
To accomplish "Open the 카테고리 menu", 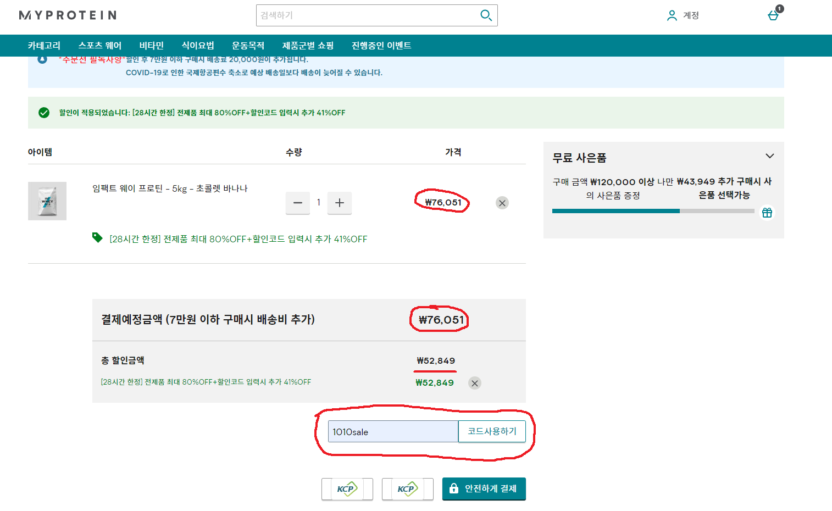I will click(44, 46).
